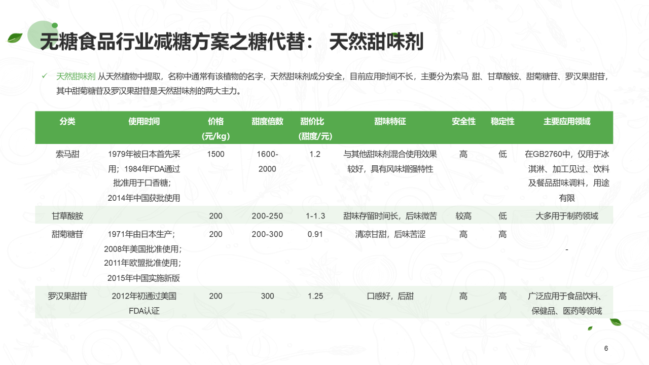Click the cell starting 1971年由日本生产
Viewport: 649px width, 365px height.
(x=144, y=256)
